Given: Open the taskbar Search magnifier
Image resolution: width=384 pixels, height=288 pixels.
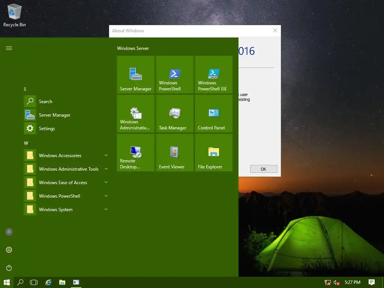Looking at the screenshot, I should coord(20,282).
